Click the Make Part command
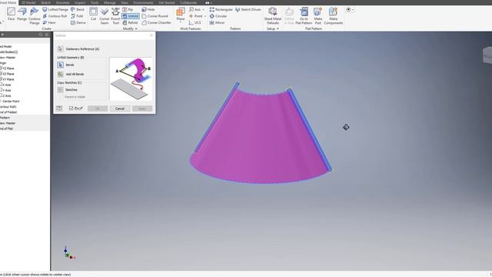This screenshot has width=492, height=277. point(317,15)
